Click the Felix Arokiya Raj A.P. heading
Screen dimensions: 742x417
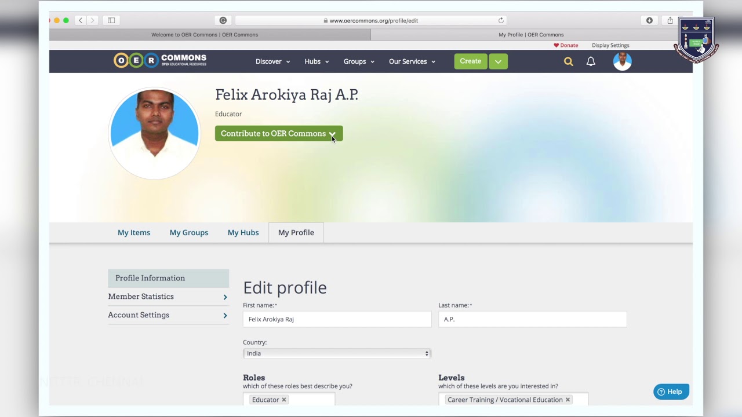point(286,95)
